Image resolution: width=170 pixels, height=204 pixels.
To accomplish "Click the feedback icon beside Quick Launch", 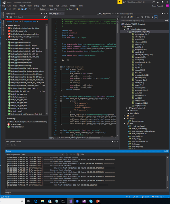I will click(x=124, y=2).
